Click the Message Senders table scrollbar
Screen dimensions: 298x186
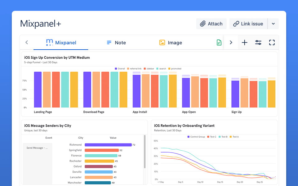[x=145, y=152]
